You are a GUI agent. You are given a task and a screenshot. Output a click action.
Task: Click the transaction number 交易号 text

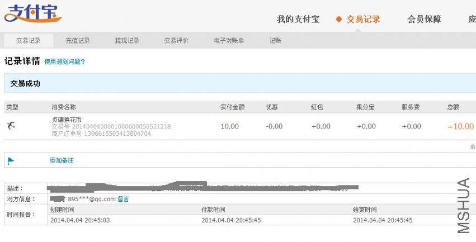111,126
